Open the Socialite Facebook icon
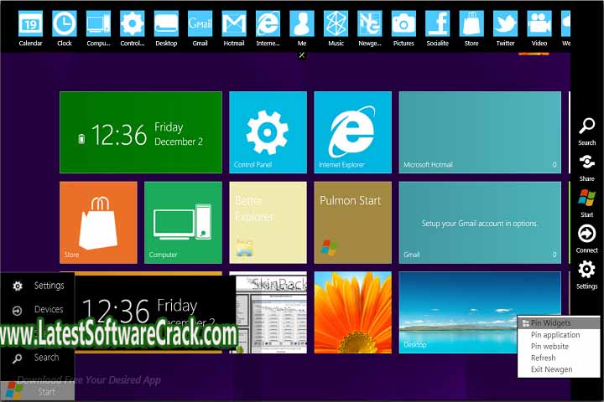The height and width of the screenshot is (402, 604). point(437,23)
